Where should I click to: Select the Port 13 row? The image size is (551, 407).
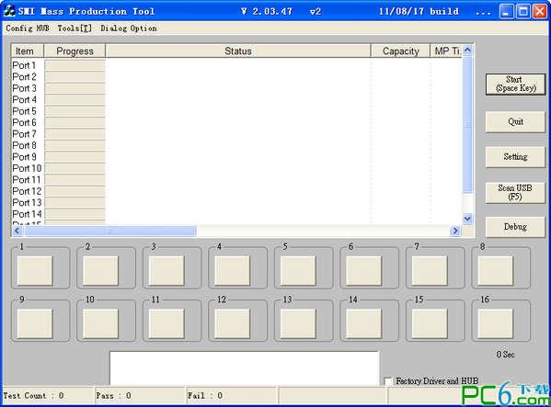236,202
